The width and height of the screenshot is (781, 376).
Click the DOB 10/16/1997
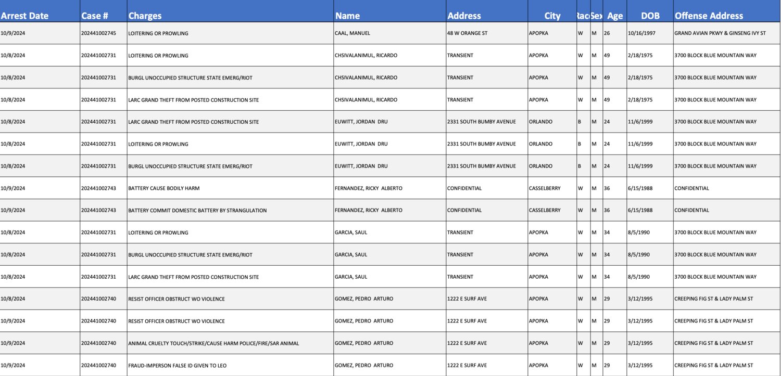pyautogui.click(x=641, y=33)
